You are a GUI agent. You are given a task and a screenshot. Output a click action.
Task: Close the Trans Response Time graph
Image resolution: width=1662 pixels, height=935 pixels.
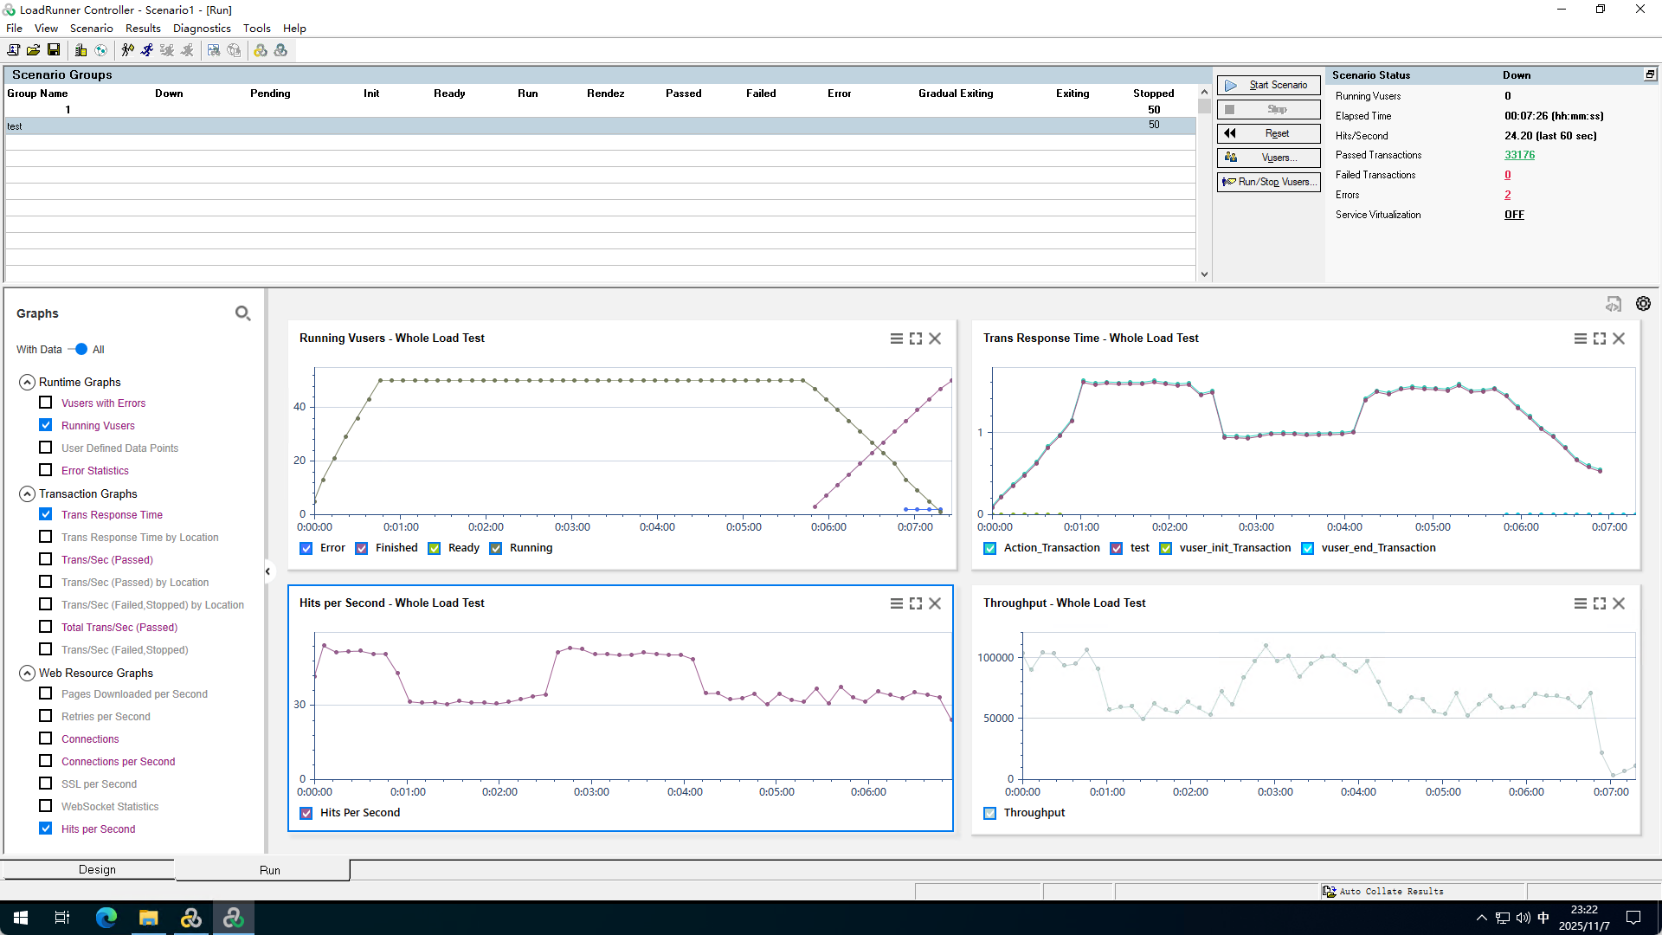click(x=1619, y=339)
